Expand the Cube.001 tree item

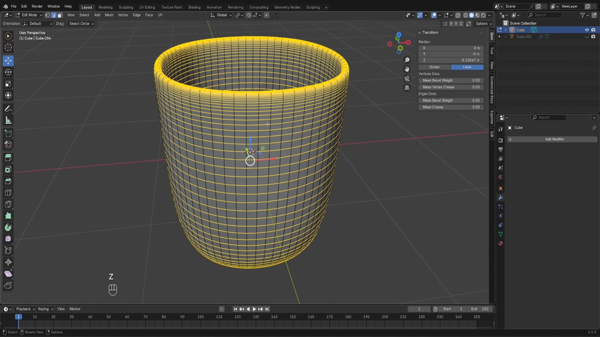(505, 37)
